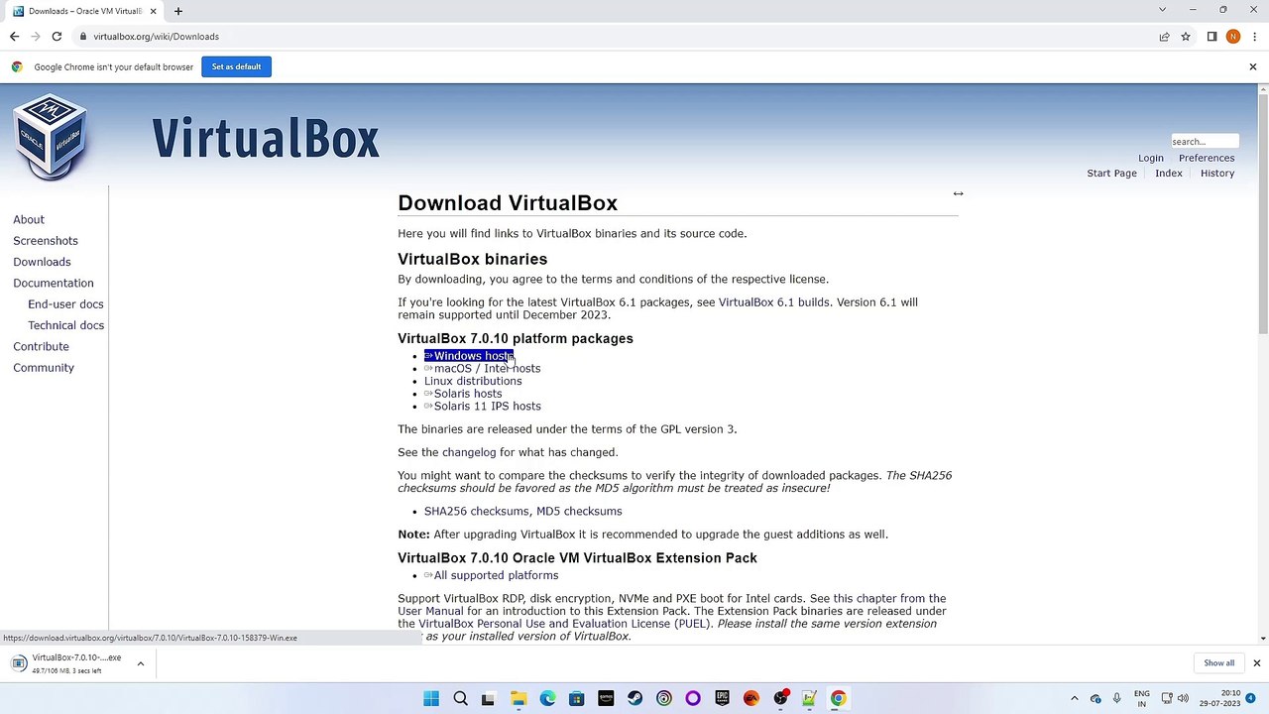The image size is (1269, 714).
Task: Go to Start Page
Action: click(1111, 174)
